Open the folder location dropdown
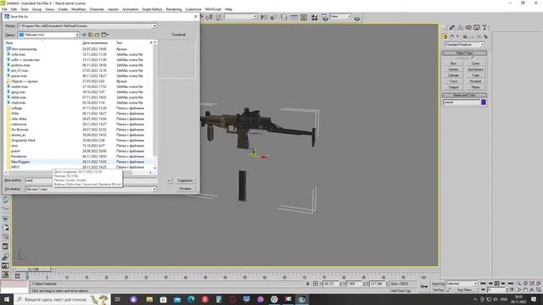Image resolution: width=543 pixels, height=305 pixels. (x=77, y=35)
